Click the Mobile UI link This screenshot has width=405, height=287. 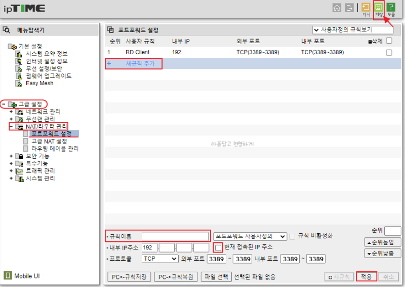pos(27,276)
